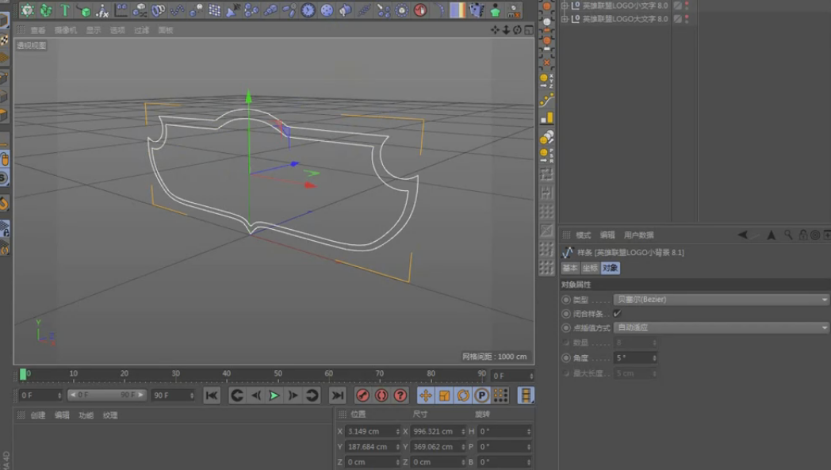Screen dimensions: 831x470
Task: Select the color gradient strip icon in toolbar
Action: (x=458, y=10)
